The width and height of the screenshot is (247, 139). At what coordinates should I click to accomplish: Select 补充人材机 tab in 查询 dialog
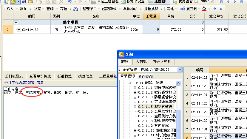tap(162, 61)
